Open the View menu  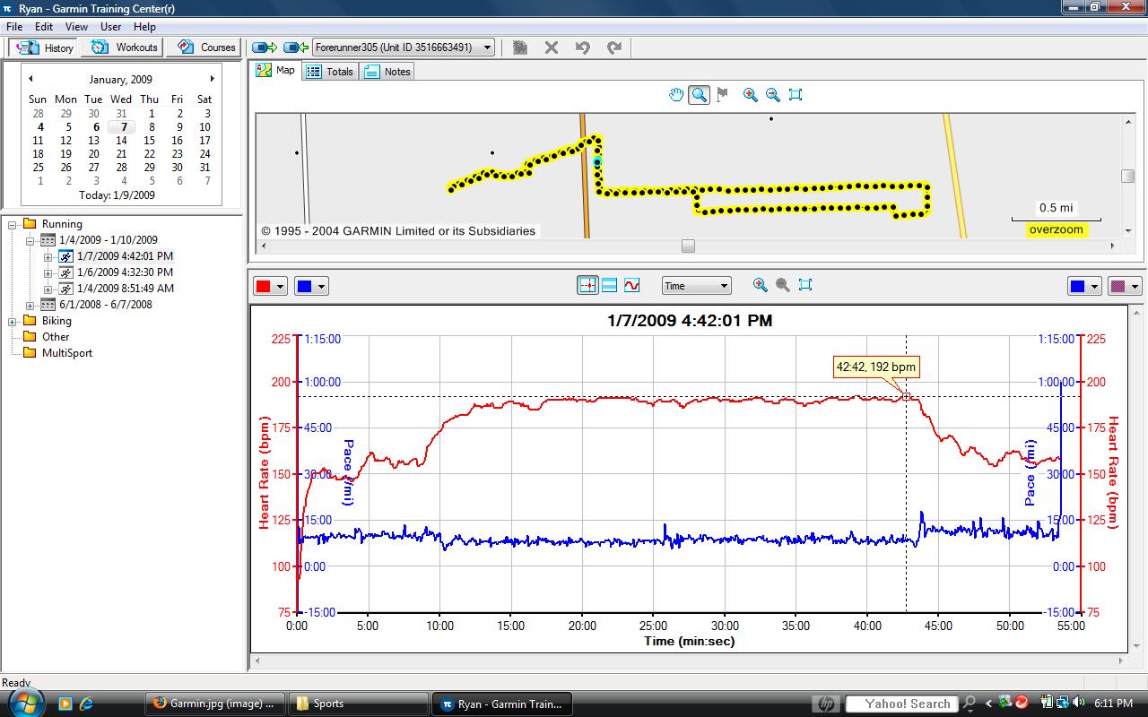pos(76,27)
